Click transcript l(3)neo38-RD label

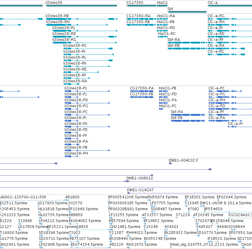tap(64, 34)
